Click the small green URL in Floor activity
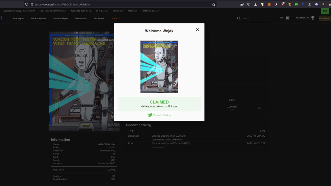Image resolution: width=331 pixels, height=186 pixels. click(158, 147)
